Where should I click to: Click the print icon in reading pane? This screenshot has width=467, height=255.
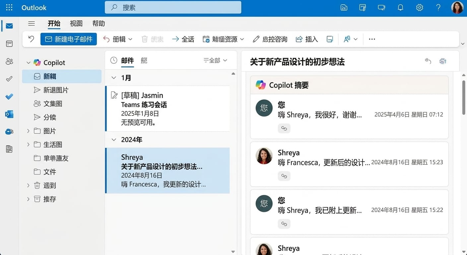pos(443,61)
